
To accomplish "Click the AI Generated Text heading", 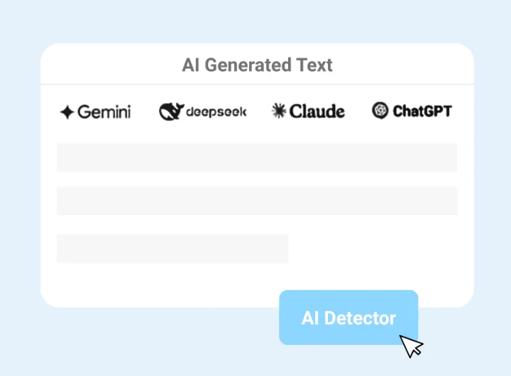I will (x=257, y=65).
